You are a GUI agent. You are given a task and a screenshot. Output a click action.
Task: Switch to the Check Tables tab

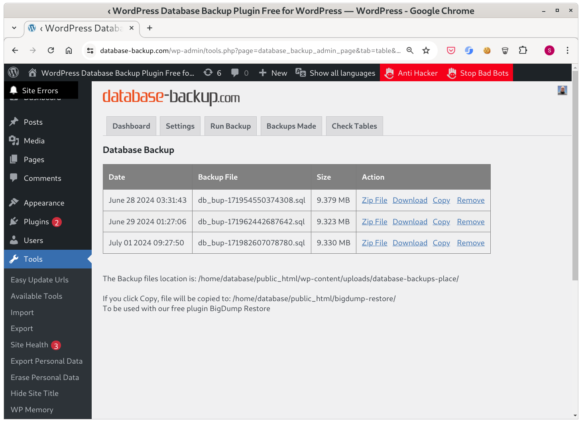354,126
